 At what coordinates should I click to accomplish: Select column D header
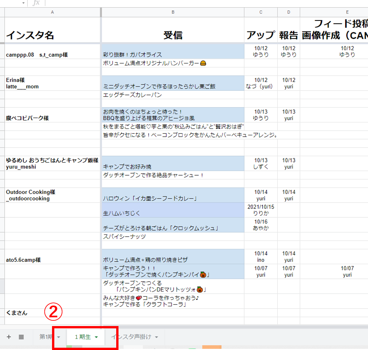coord(289,12)
